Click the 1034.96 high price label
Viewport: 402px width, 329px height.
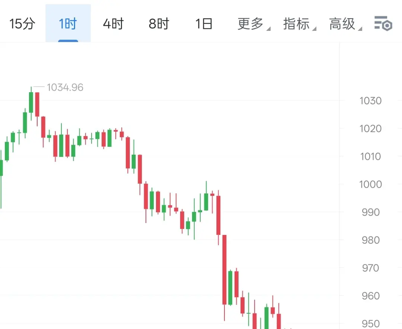(65, 87)
